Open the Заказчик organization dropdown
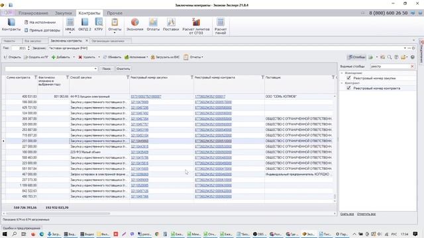This screenshot has width=424, height=238. coord(405,48)
